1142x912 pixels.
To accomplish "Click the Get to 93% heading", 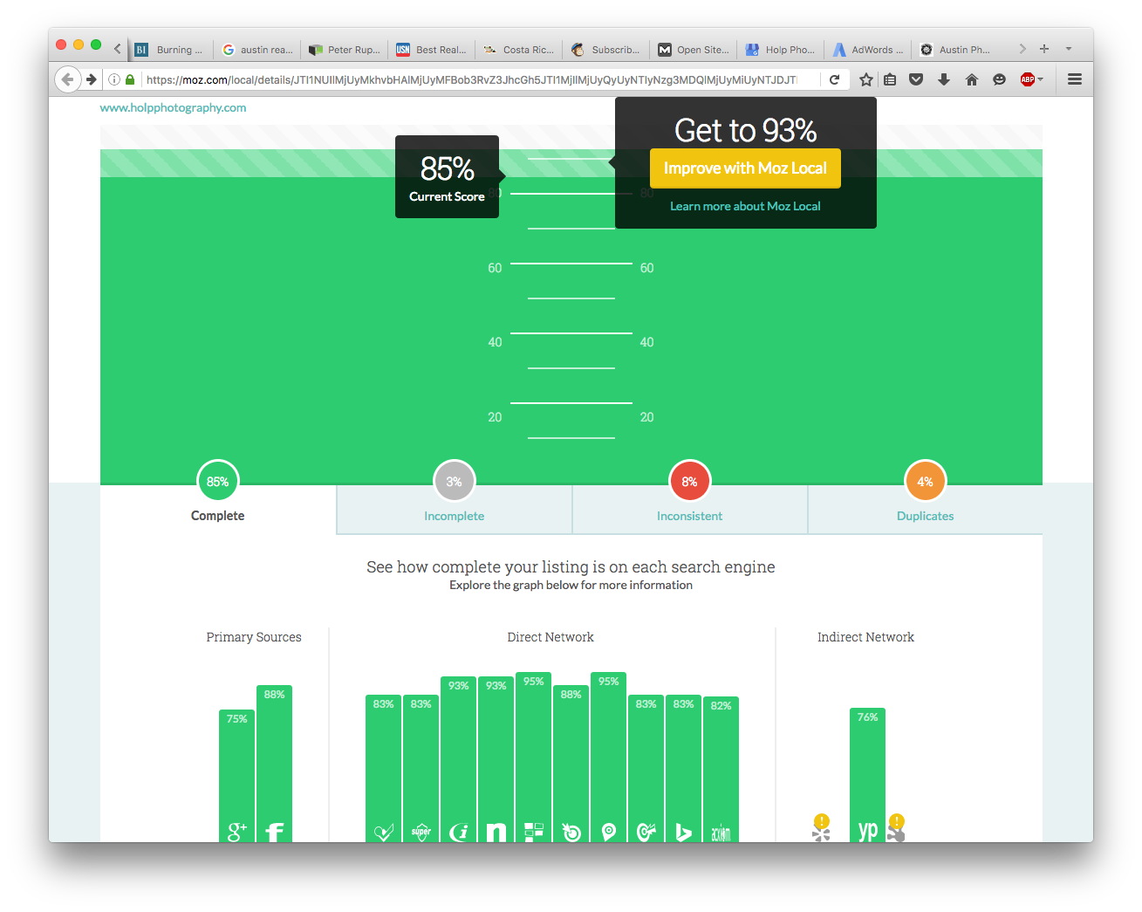I will coord(745,130).
